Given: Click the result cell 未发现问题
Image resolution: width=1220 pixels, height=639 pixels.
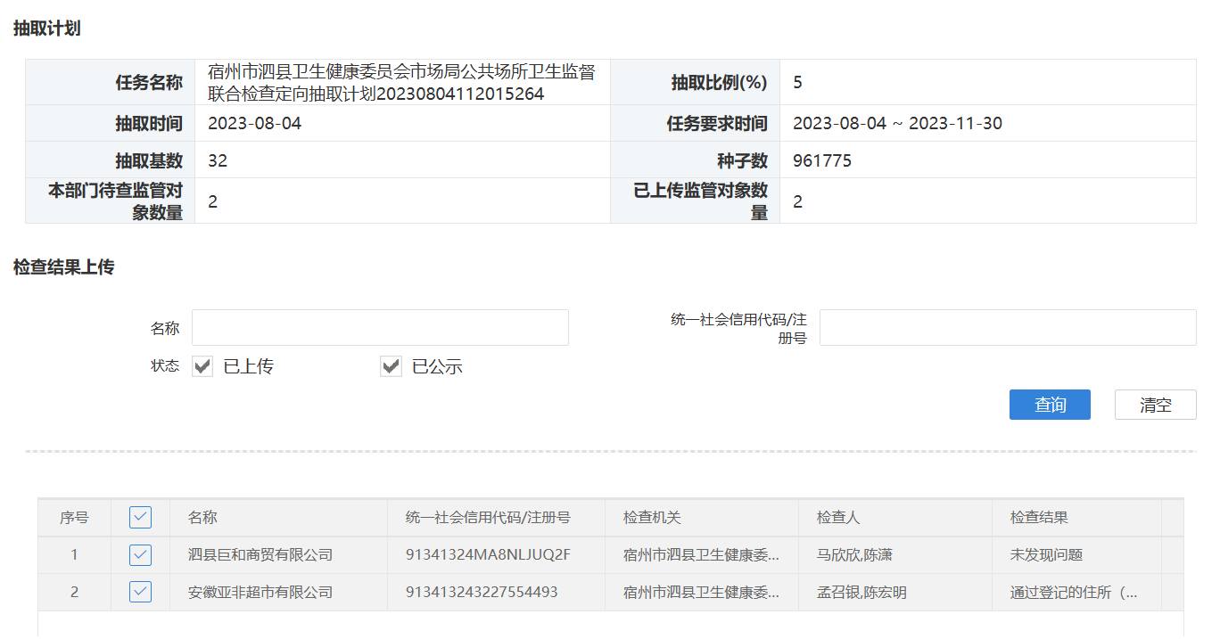Looking at the screenshot, I should tap(1046, 555).
